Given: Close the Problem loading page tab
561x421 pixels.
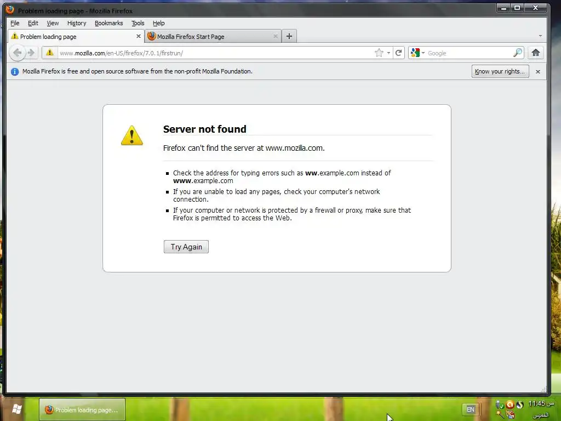Looking at the screenshot, I should 139,36.
